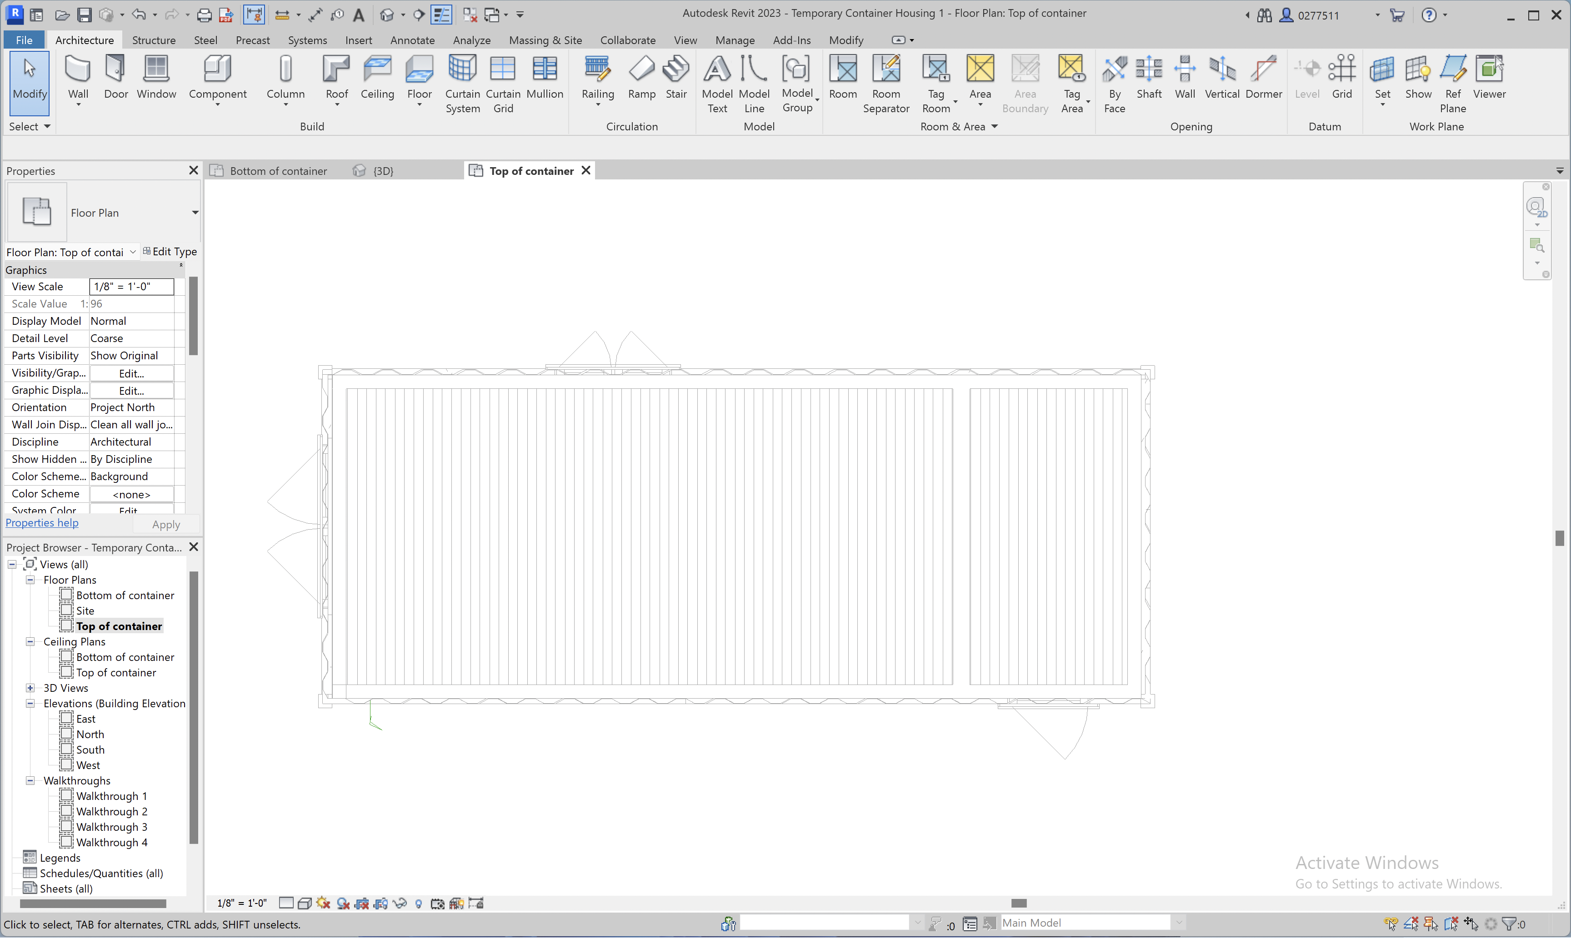Switch to the Bottom of container view tab
The width and height of the screenshot is (1571, 938).
[x=278, y=171]
